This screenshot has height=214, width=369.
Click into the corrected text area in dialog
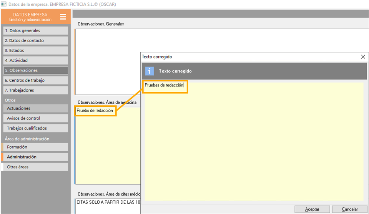click(254, 141)
